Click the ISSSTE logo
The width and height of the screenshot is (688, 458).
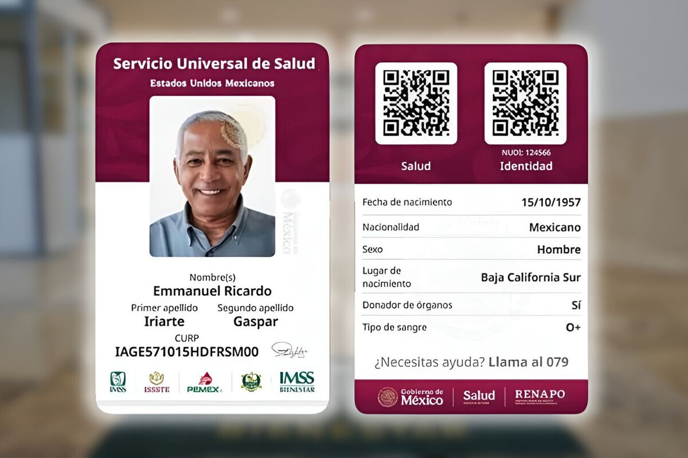[157, 382]
